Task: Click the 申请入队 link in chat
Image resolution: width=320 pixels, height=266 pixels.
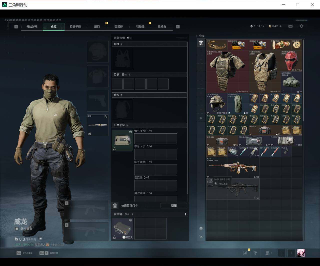Action: point(57,244)
